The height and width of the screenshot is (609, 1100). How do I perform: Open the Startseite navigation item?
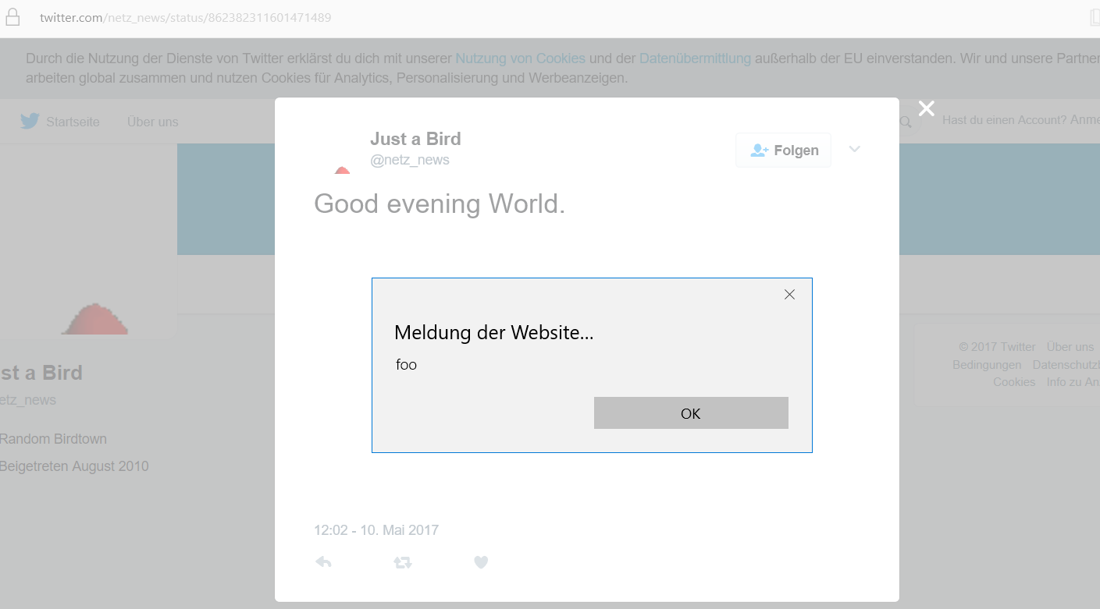coord(73,122)
